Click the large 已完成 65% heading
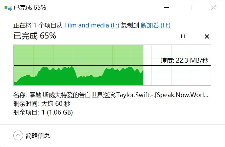 pos(35,36)
